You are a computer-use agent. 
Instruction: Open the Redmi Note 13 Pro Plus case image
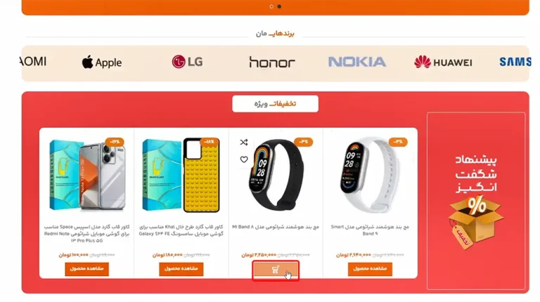tap(86, 175)
